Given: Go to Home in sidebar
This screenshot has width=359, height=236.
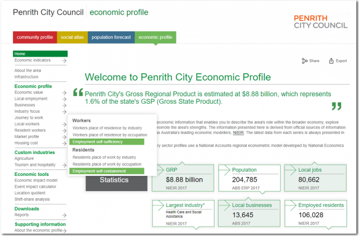Looking at the screenshot, I should (20, 54).
